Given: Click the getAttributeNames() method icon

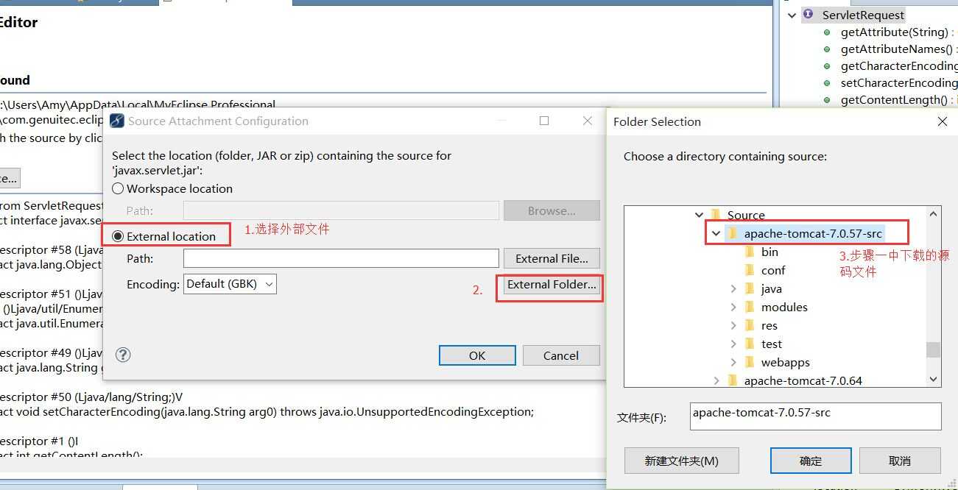Looking at the screenshot, I should [x=828, y=49].
